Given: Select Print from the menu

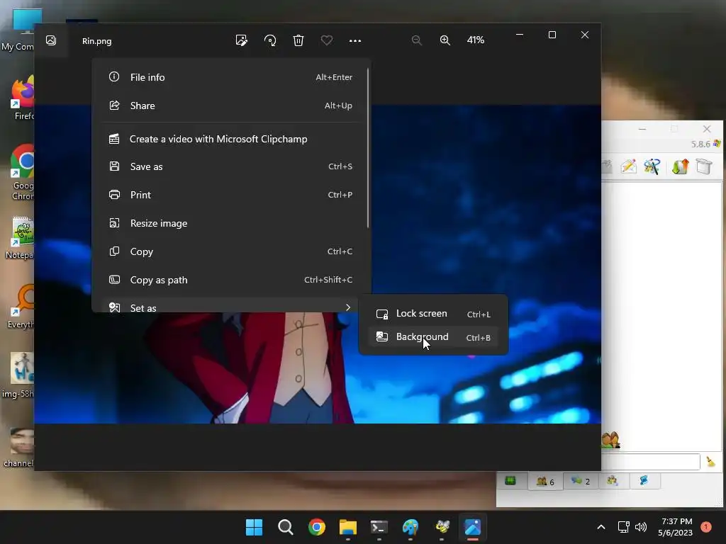Looking at the screenshot, I should click(x=230, y=195).
